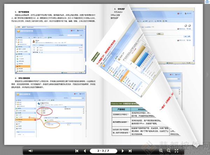This screenshot has width=210, height=155.
Task: Advance to the next page
Action: coord(122,150)
